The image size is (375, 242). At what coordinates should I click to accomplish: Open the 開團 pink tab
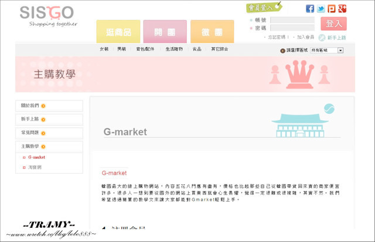[x=165, y=31]
